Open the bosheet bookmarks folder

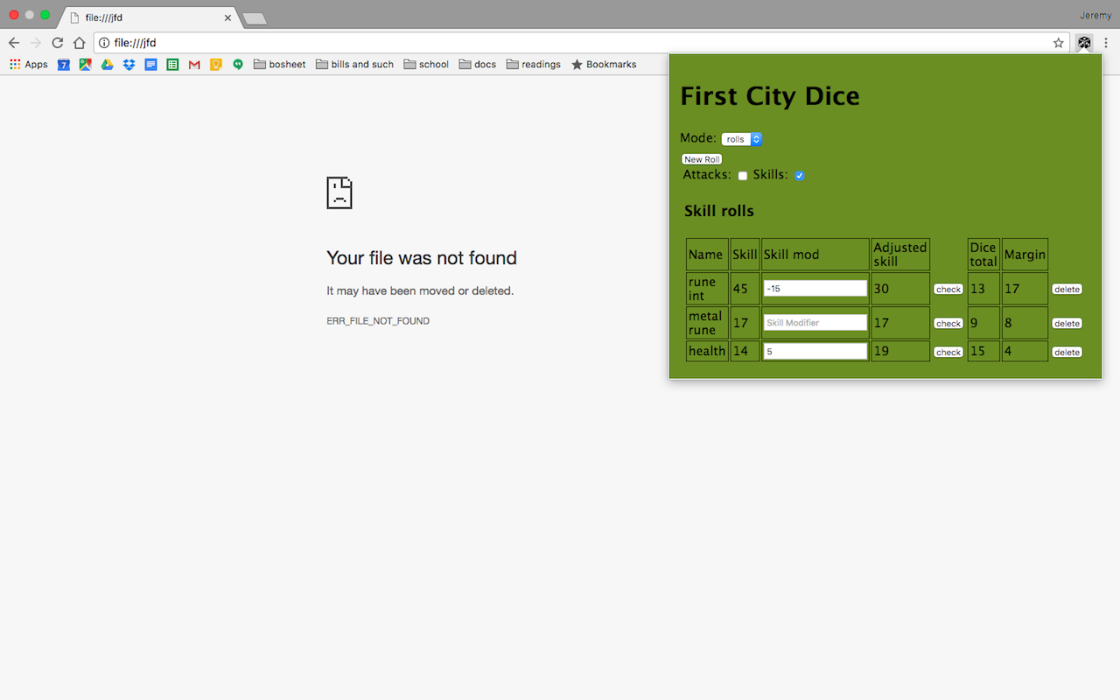(280, 64)
